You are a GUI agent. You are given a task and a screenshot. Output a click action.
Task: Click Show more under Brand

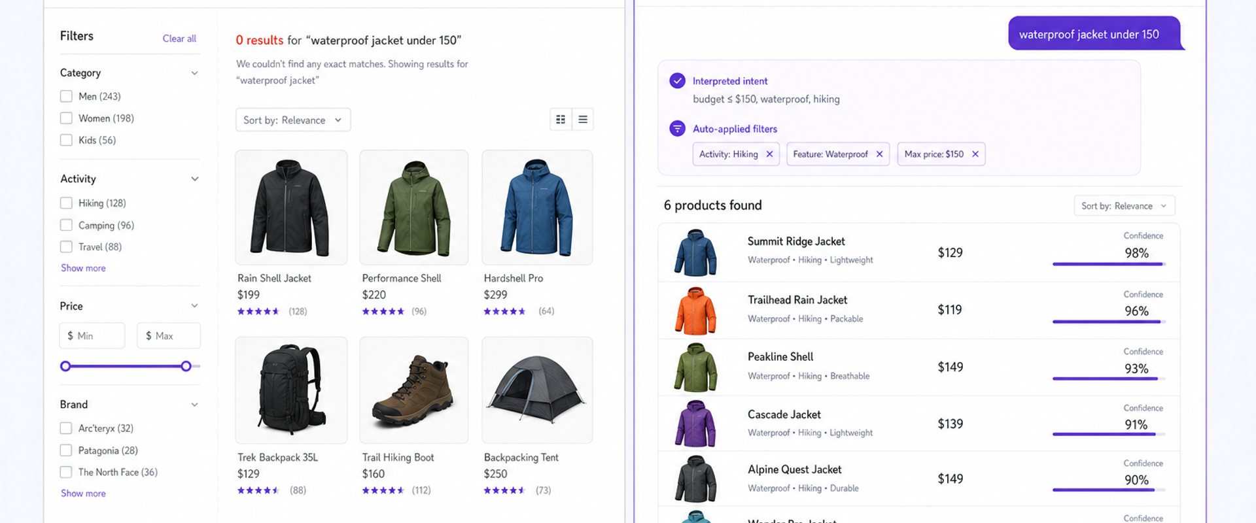(x=83, y=494)
